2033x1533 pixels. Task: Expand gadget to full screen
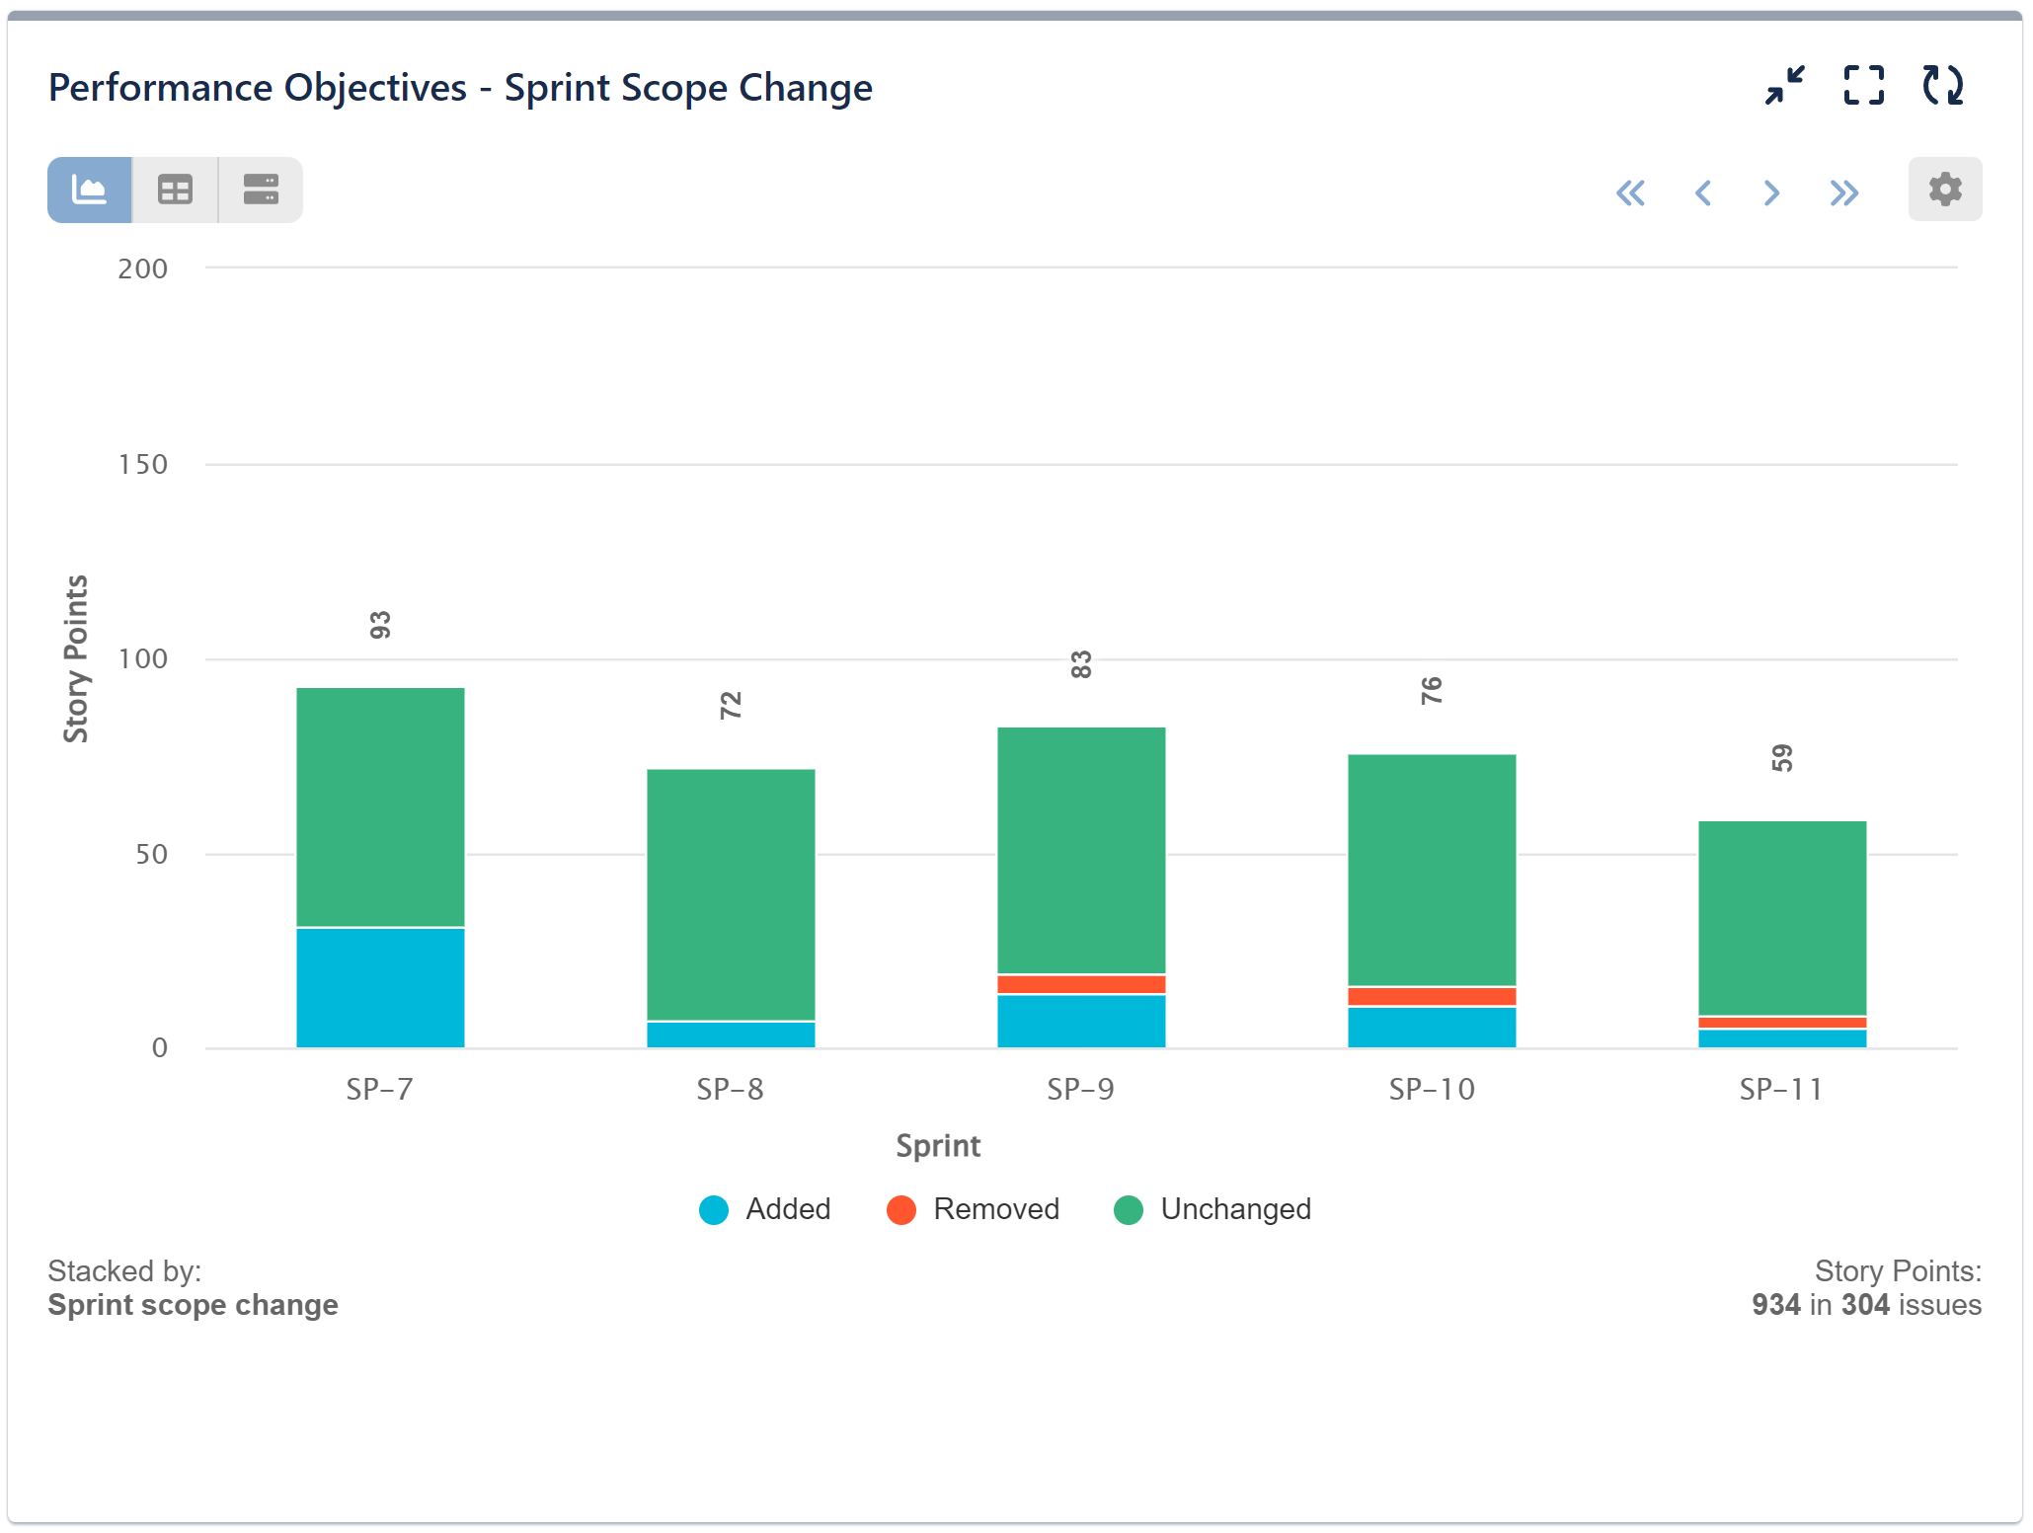[x=1864, y=87]
